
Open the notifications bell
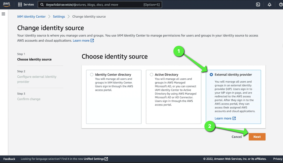269,4
